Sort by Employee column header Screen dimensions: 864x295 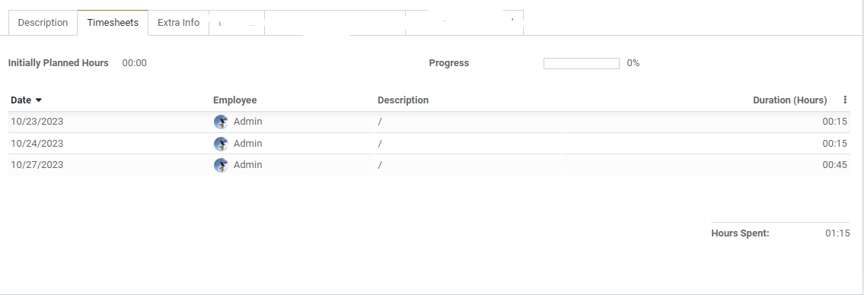(x=234, y=100)
